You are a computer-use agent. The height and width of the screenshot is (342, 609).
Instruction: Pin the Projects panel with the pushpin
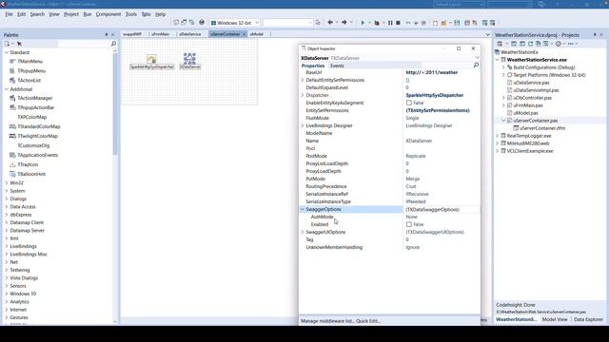tap(595, 34)
